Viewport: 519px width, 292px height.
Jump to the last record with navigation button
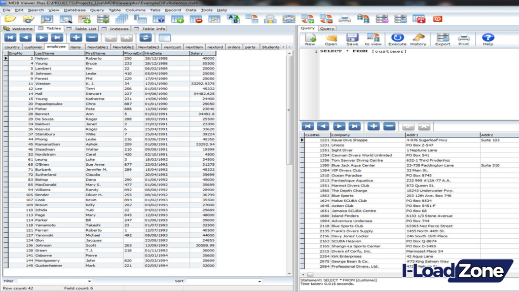[58, 36]
